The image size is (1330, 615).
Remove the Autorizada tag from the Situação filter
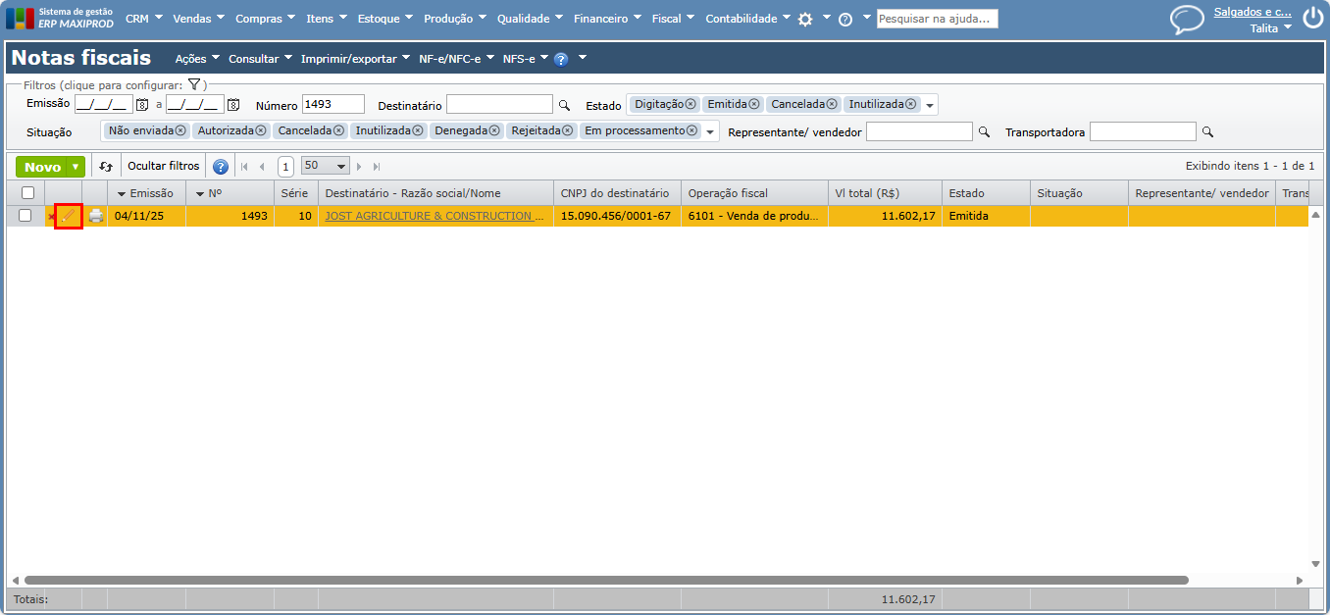260,130
